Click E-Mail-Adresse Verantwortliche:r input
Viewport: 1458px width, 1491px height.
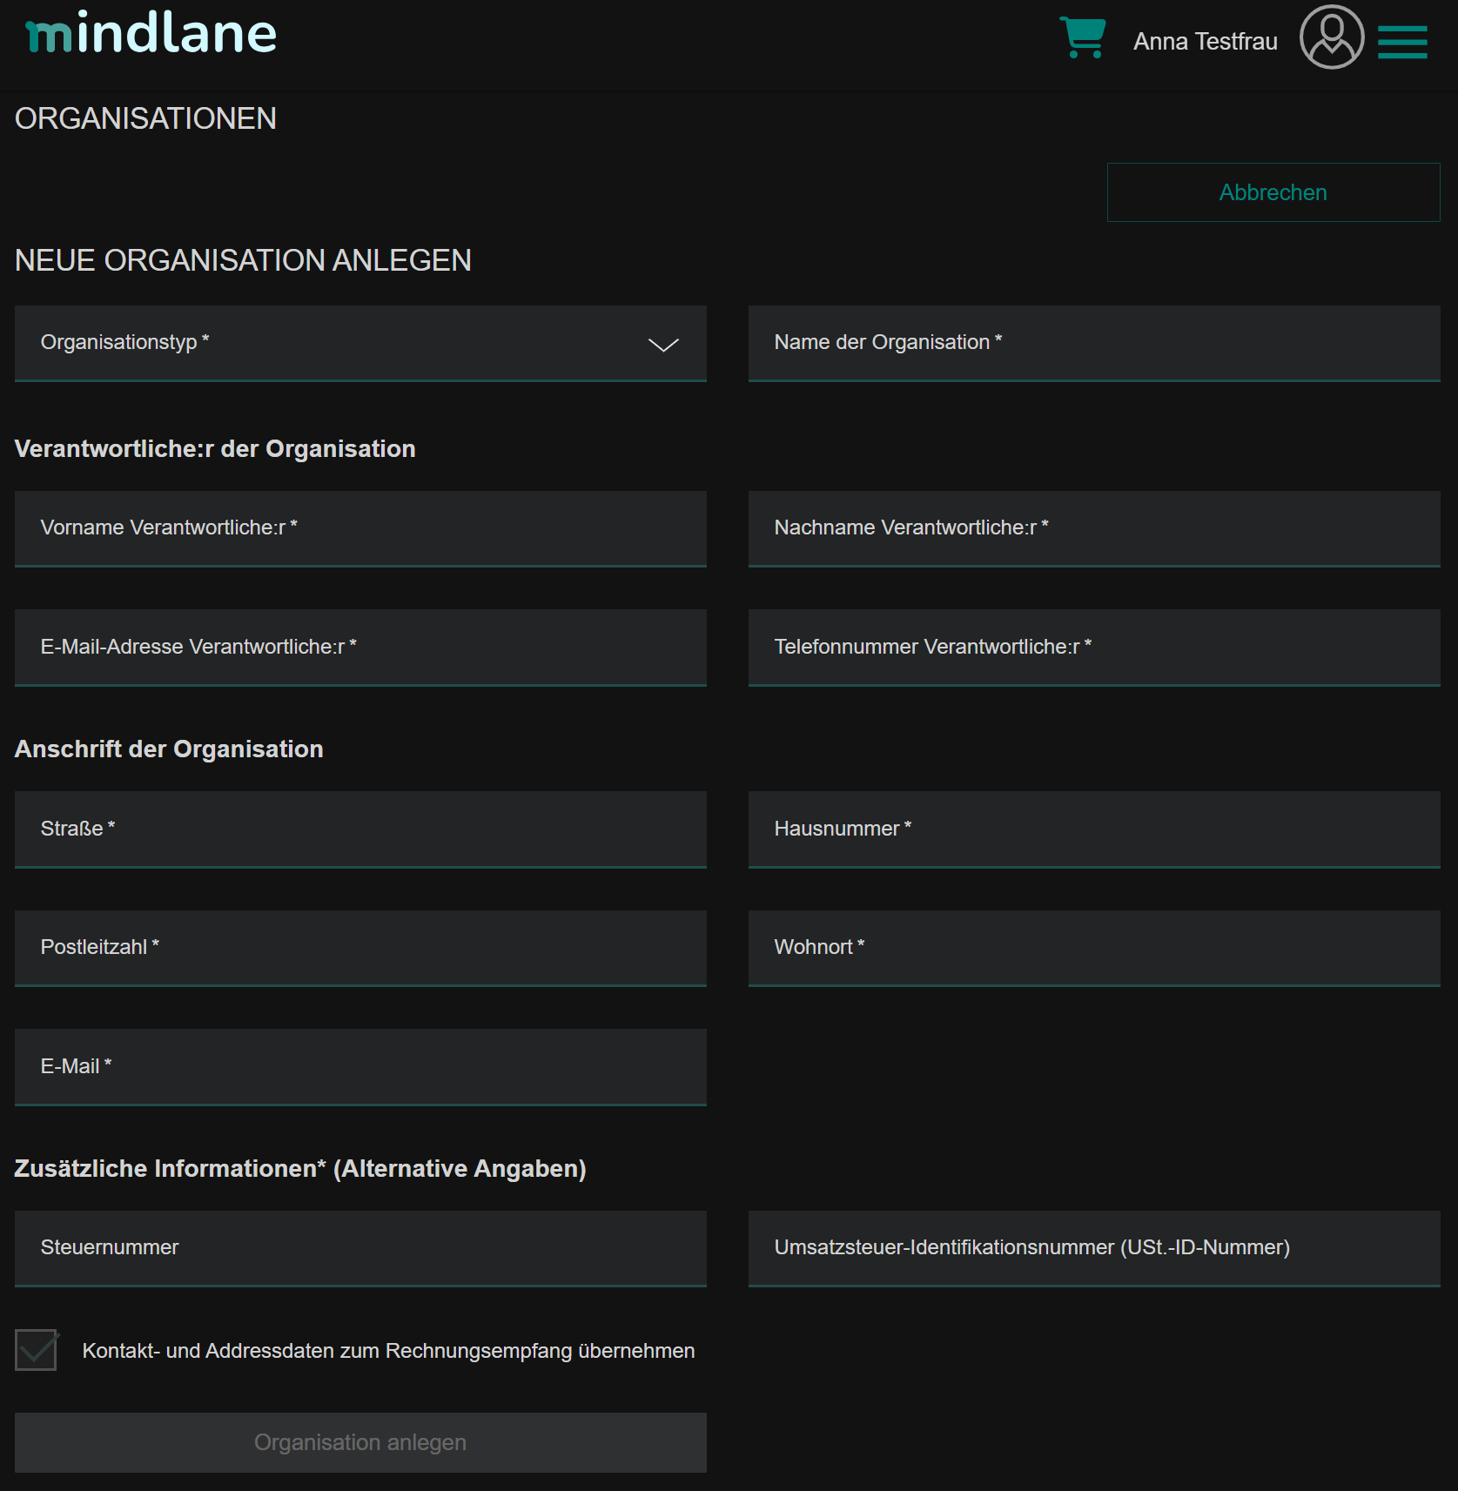360,648
